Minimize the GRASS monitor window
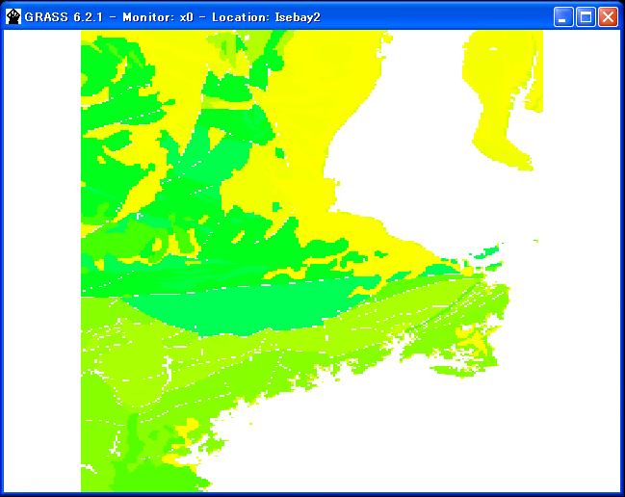Image resolution: width=625 pixels, height=497 pixels. 563,17
